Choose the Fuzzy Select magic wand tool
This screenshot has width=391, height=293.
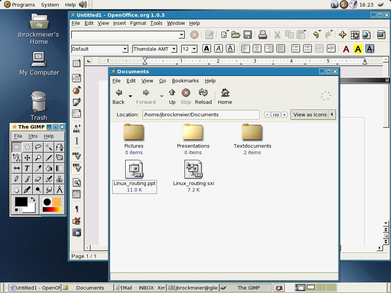tap(49, 147)
